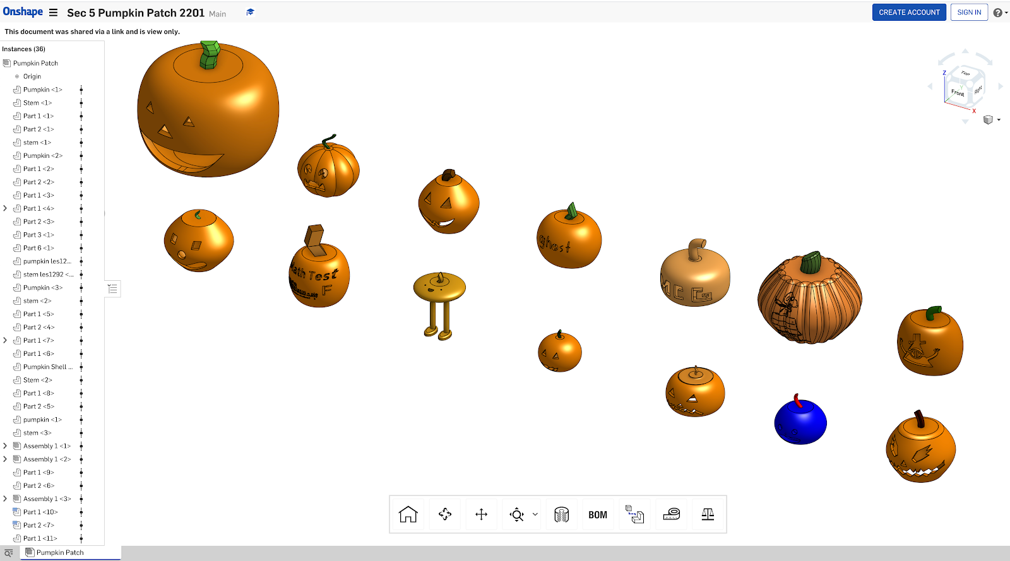Activate the 3D rotate tool
The image size is (1010, 561).
click(x=445, y=515)
